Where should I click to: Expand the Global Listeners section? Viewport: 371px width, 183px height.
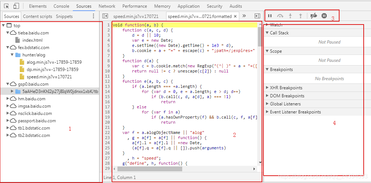point(267,104)
